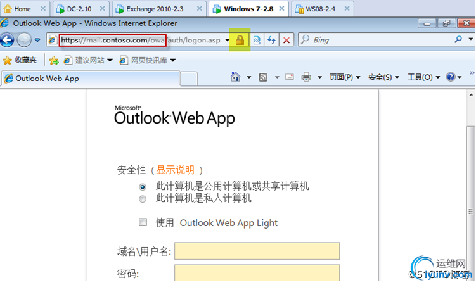The image size is (476, 285).
Task: Open the 网页快讯库 web slice gallery
Action: 148,60
